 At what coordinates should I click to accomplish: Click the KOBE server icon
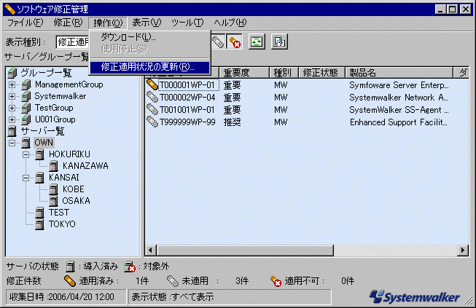(54, 189)
